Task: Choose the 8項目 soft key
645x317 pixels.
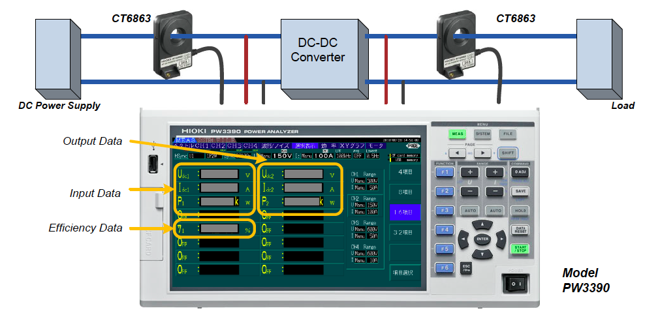Action: (x=405, y=192)
